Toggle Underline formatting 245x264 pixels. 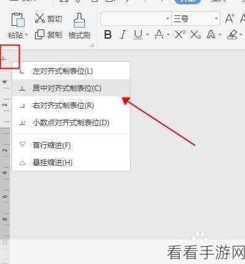(138, 34)
